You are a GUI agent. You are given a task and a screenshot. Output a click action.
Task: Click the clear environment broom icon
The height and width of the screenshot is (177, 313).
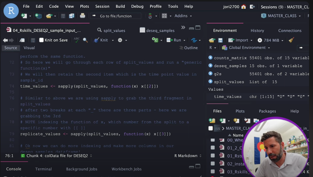pyautogui.click(x=291, y=40)
